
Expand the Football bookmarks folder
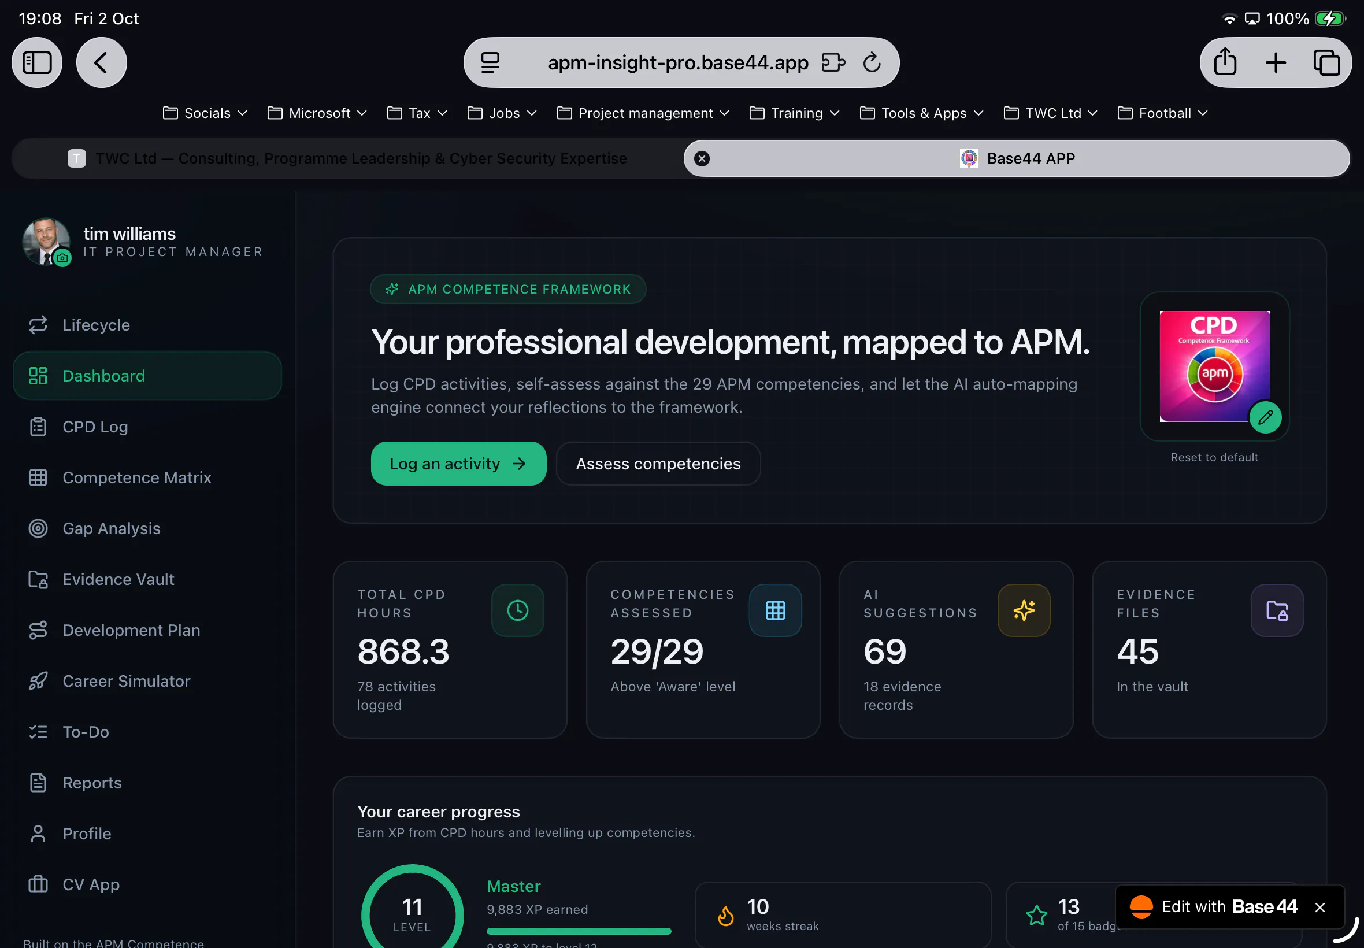1162,113
